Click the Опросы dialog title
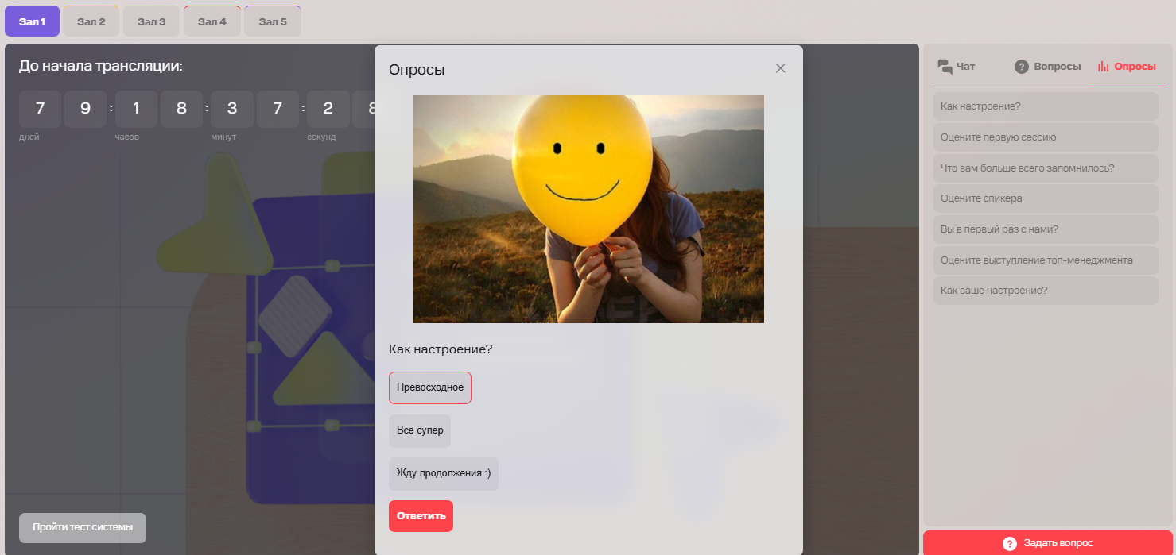 click(x=417, y=70)
